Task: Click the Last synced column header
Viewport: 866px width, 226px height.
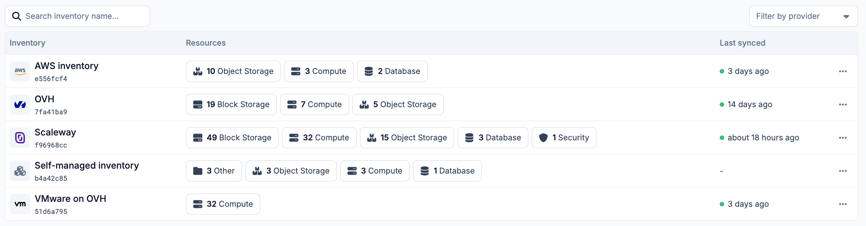Action: click(x=742, y=43)
